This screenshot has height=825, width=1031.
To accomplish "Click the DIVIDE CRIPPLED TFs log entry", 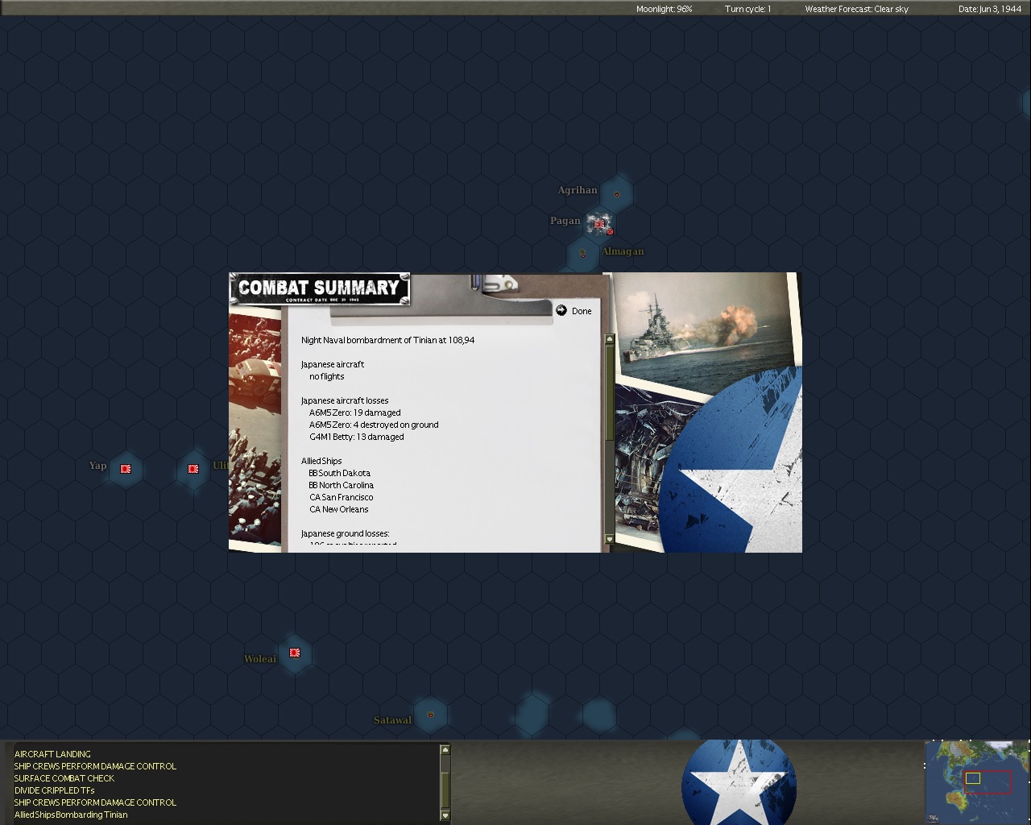I will (54, 790).
